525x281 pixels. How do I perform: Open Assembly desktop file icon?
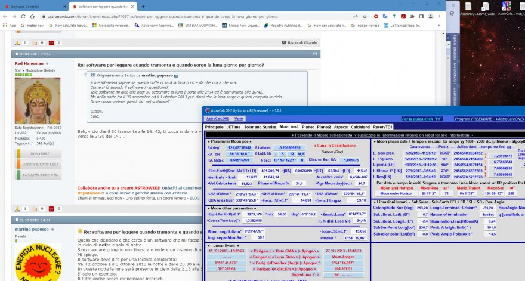coord(468,8)
